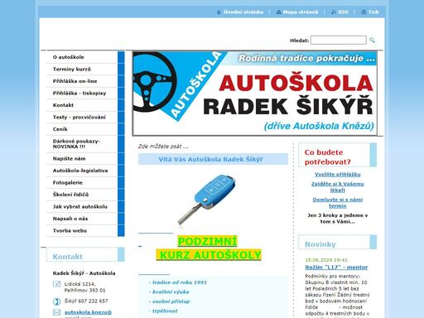
Task: Click the RSS feed icon
Action: coord(334,12)
